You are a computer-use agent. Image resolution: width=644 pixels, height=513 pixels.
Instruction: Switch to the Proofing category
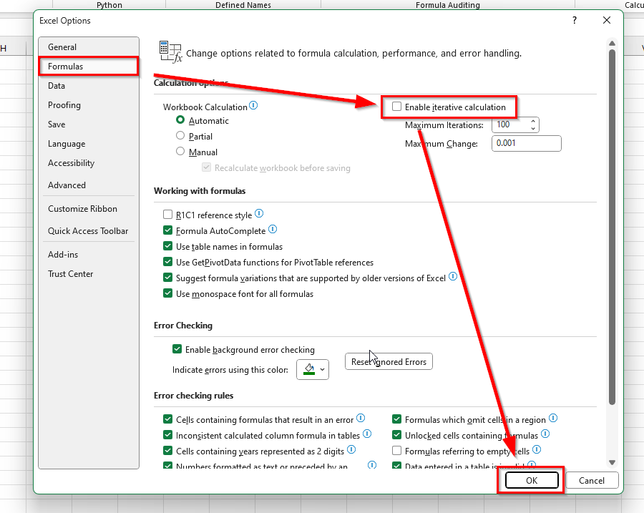[64, 105]
